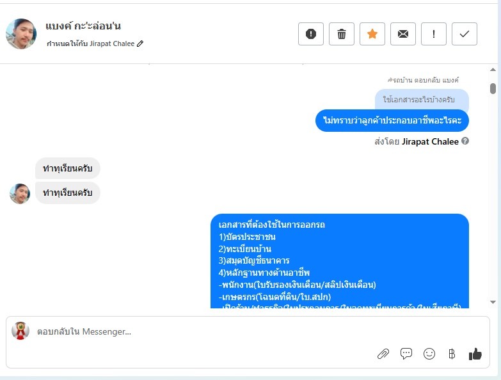
Task: Mark conversation unread with envelope icon
Action: click(402, 34)
